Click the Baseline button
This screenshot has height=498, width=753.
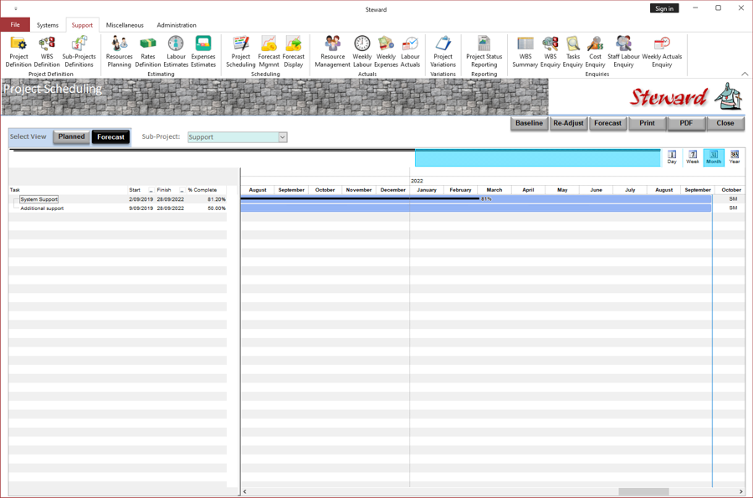[x=530, y=123]
